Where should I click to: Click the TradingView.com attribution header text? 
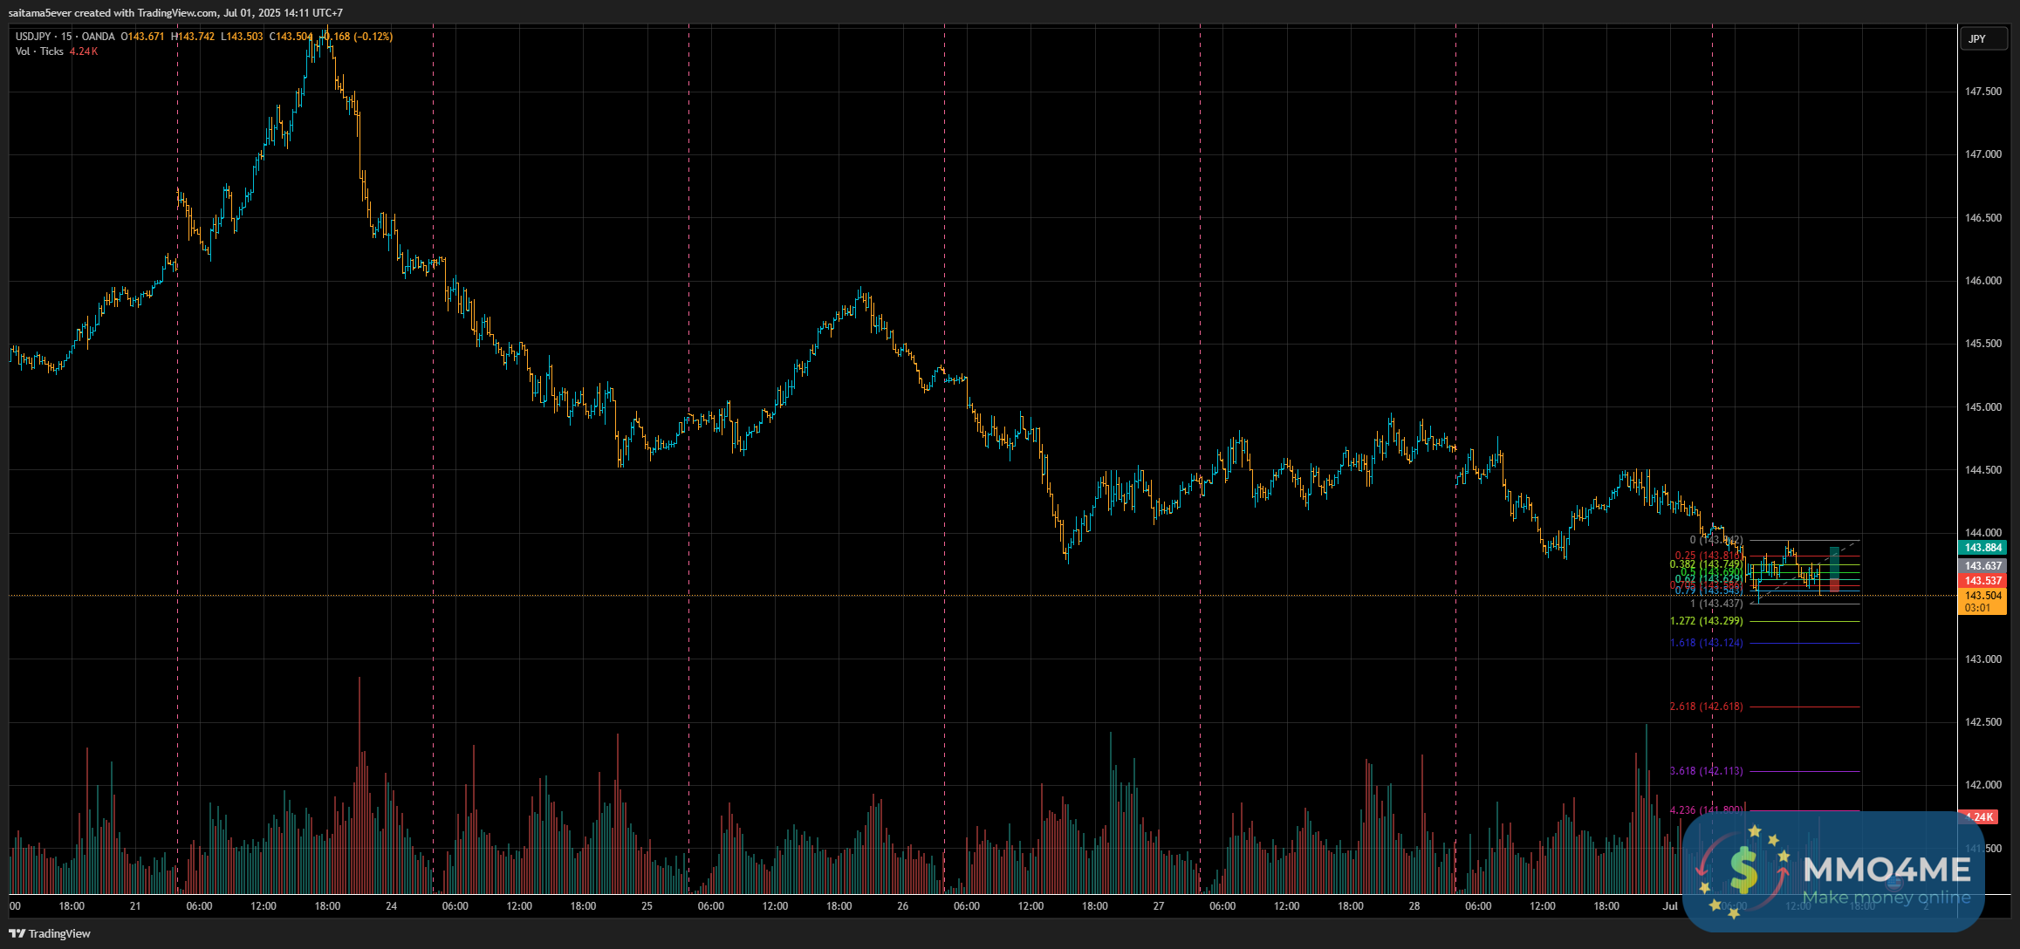coord(175,13)
